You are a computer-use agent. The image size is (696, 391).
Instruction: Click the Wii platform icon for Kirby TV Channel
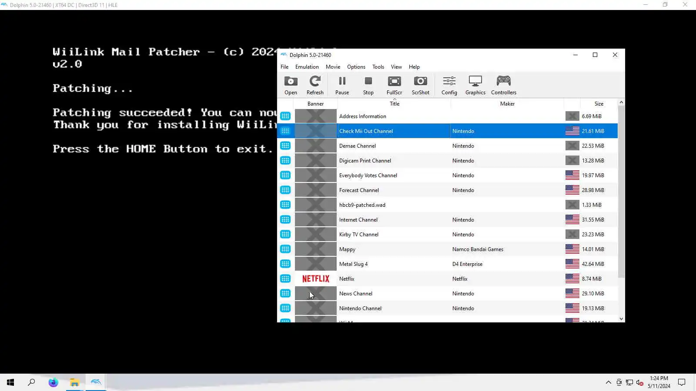pos(285,234)
